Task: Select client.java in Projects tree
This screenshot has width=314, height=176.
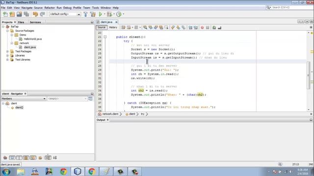Action: (30, 47)
